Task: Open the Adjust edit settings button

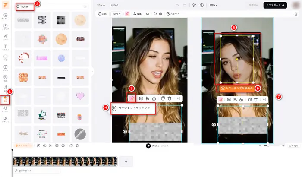Action: coord(138,14)
